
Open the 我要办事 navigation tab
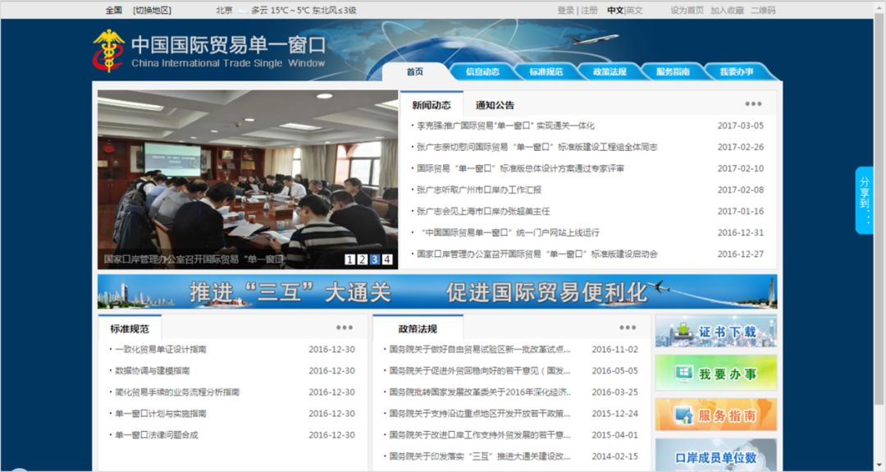coord(736,71)
